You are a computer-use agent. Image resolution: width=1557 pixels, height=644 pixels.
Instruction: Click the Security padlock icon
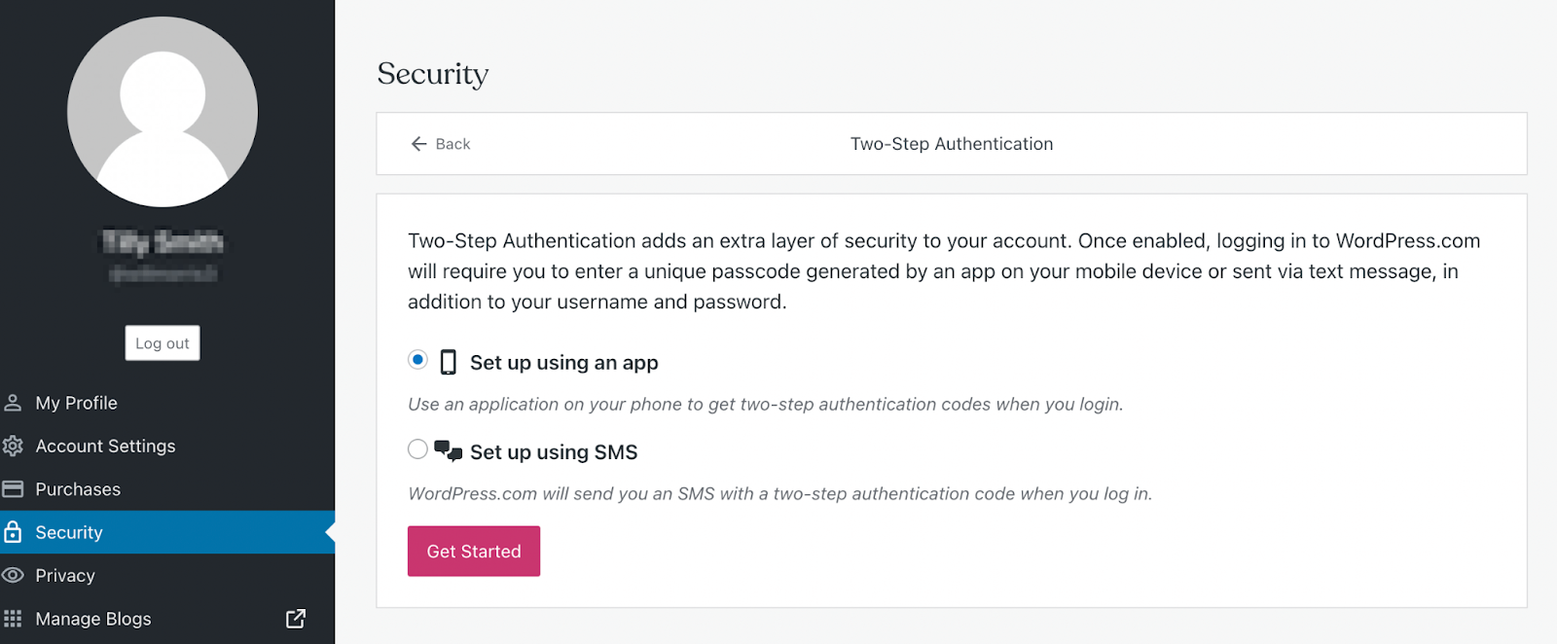(13, 532)
